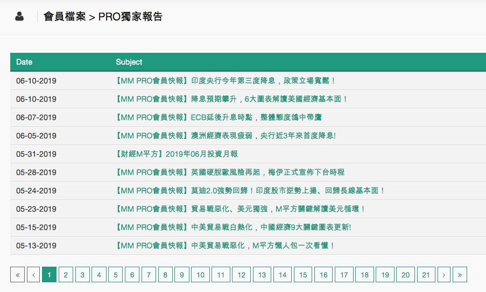Go to page 3
The width and height of the screenshot is (486, 292).
coord(82,275)
